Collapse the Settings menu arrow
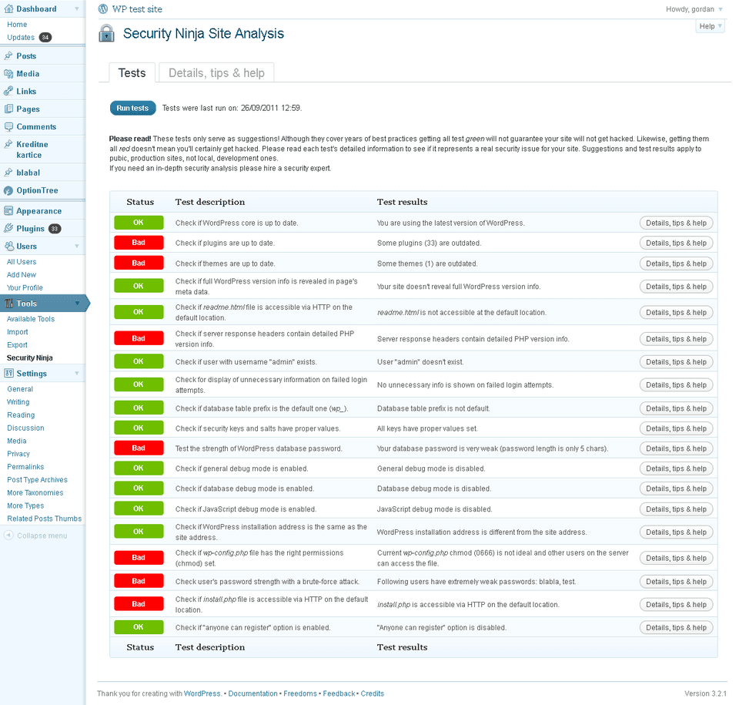The height and width of the screenshot is (705, 739). click(x=77, y=373)
